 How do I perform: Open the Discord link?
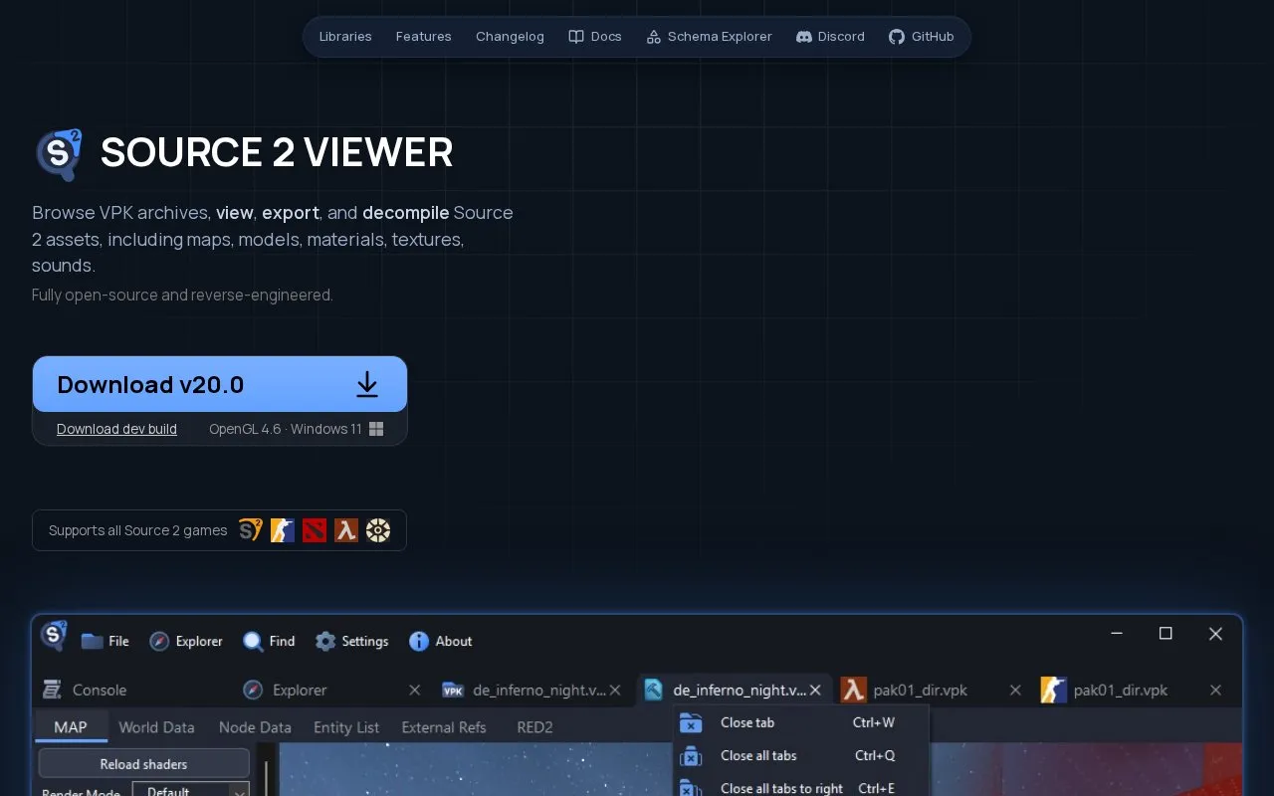click(830, 37)
